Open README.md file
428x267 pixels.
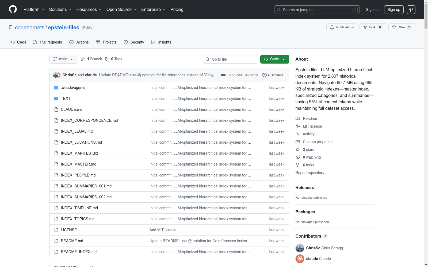coord(72,241)
